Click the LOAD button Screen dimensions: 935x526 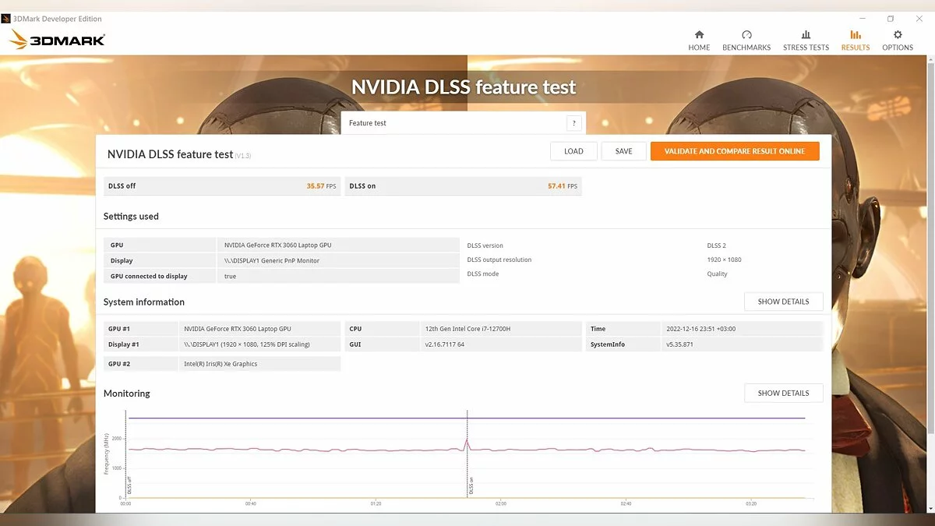point(573,151)
